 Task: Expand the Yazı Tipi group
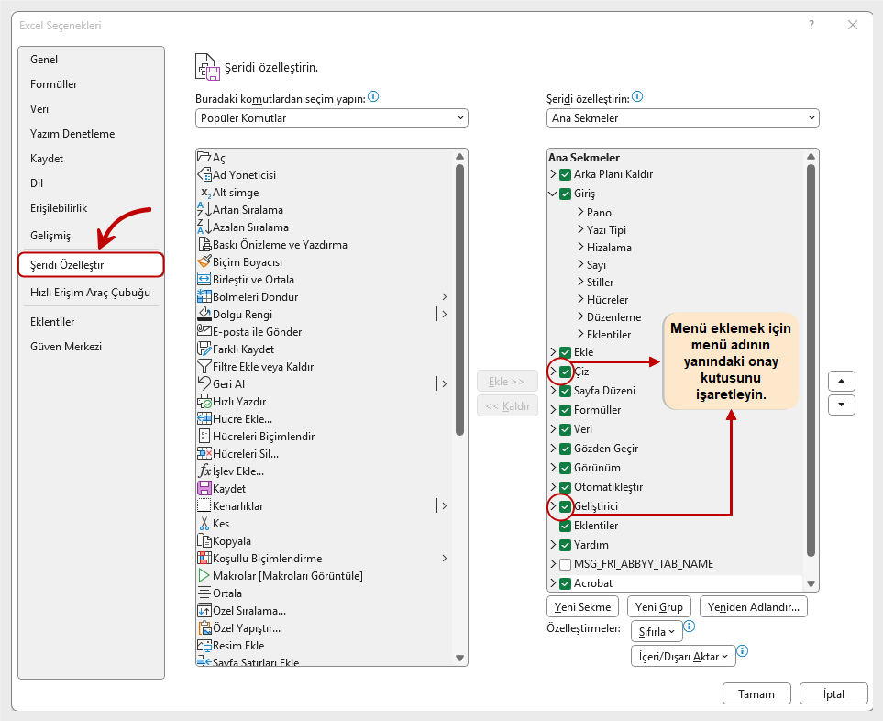(x=580, y=229)
